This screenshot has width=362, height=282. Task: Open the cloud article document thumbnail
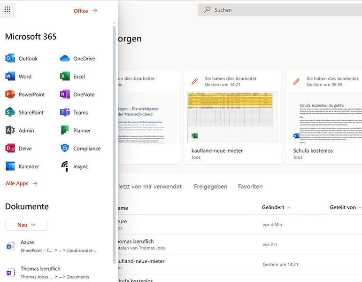click(147, 117)
